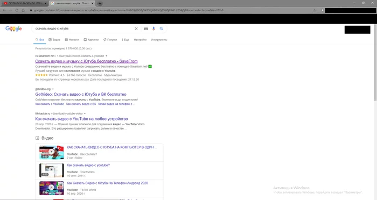
Task: Expand dropdown arrow next to savefrom.net URL
Action: pos(106,56)
